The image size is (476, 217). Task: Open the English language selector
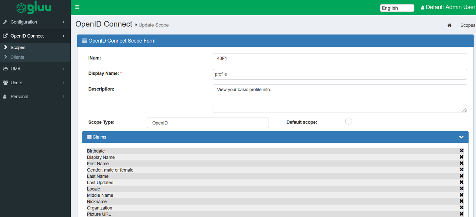pyautogui.click(x=397, y=8)
